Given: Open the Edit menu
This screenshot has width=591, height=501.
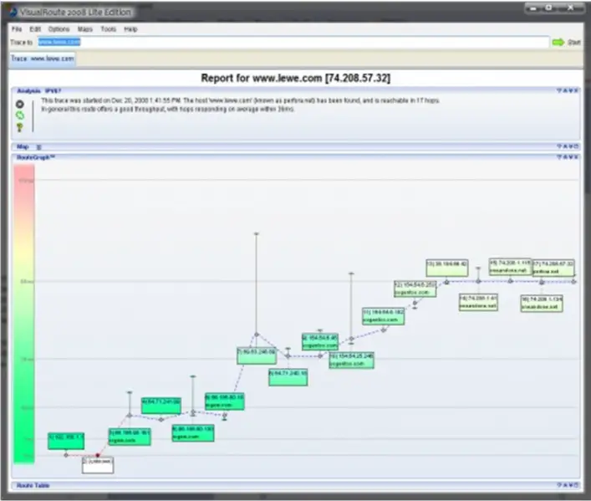Looking at the screenshot, I should [x=35, y=29].
